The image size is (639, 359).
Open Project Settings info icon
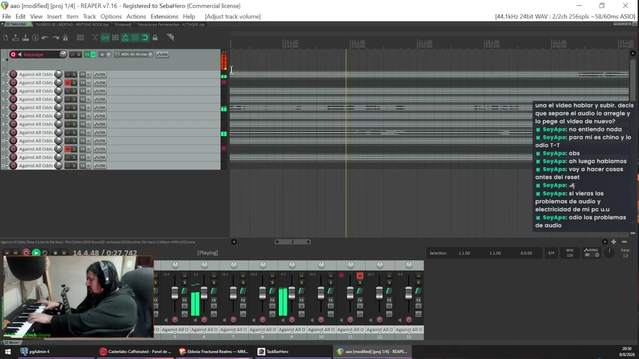[35, 38]
